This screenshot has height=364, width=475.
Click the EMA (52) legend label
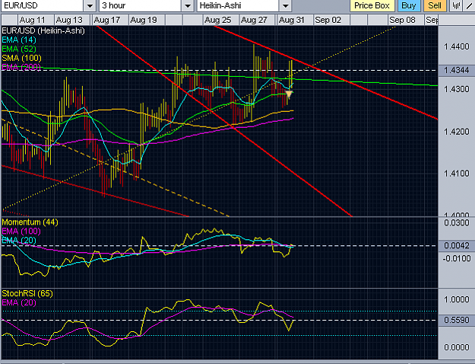tap(19, 49)
